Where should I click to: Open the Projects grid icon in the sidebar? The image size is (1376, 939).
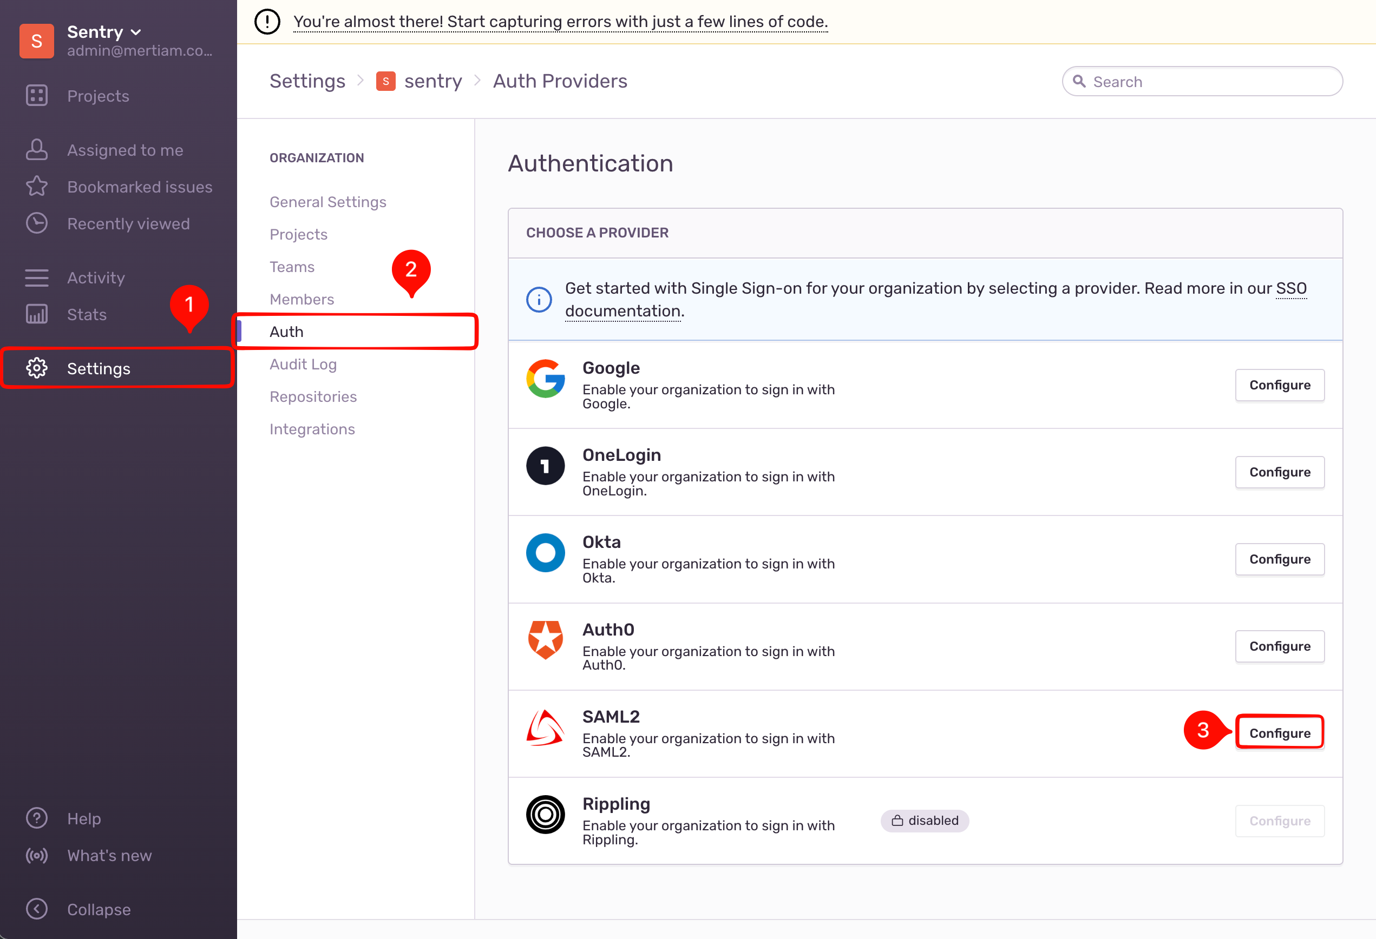tap(37, 96)
